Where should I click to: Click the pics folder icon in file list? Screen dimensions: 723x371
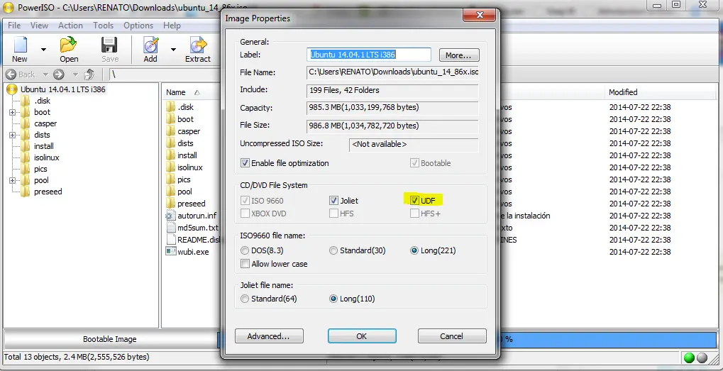click(170, 179)
